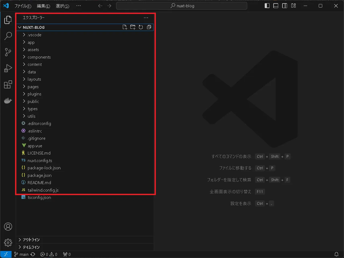Open the Explorer view in activity bar
The width and height of the screenshot is (344, 258).
8,20
